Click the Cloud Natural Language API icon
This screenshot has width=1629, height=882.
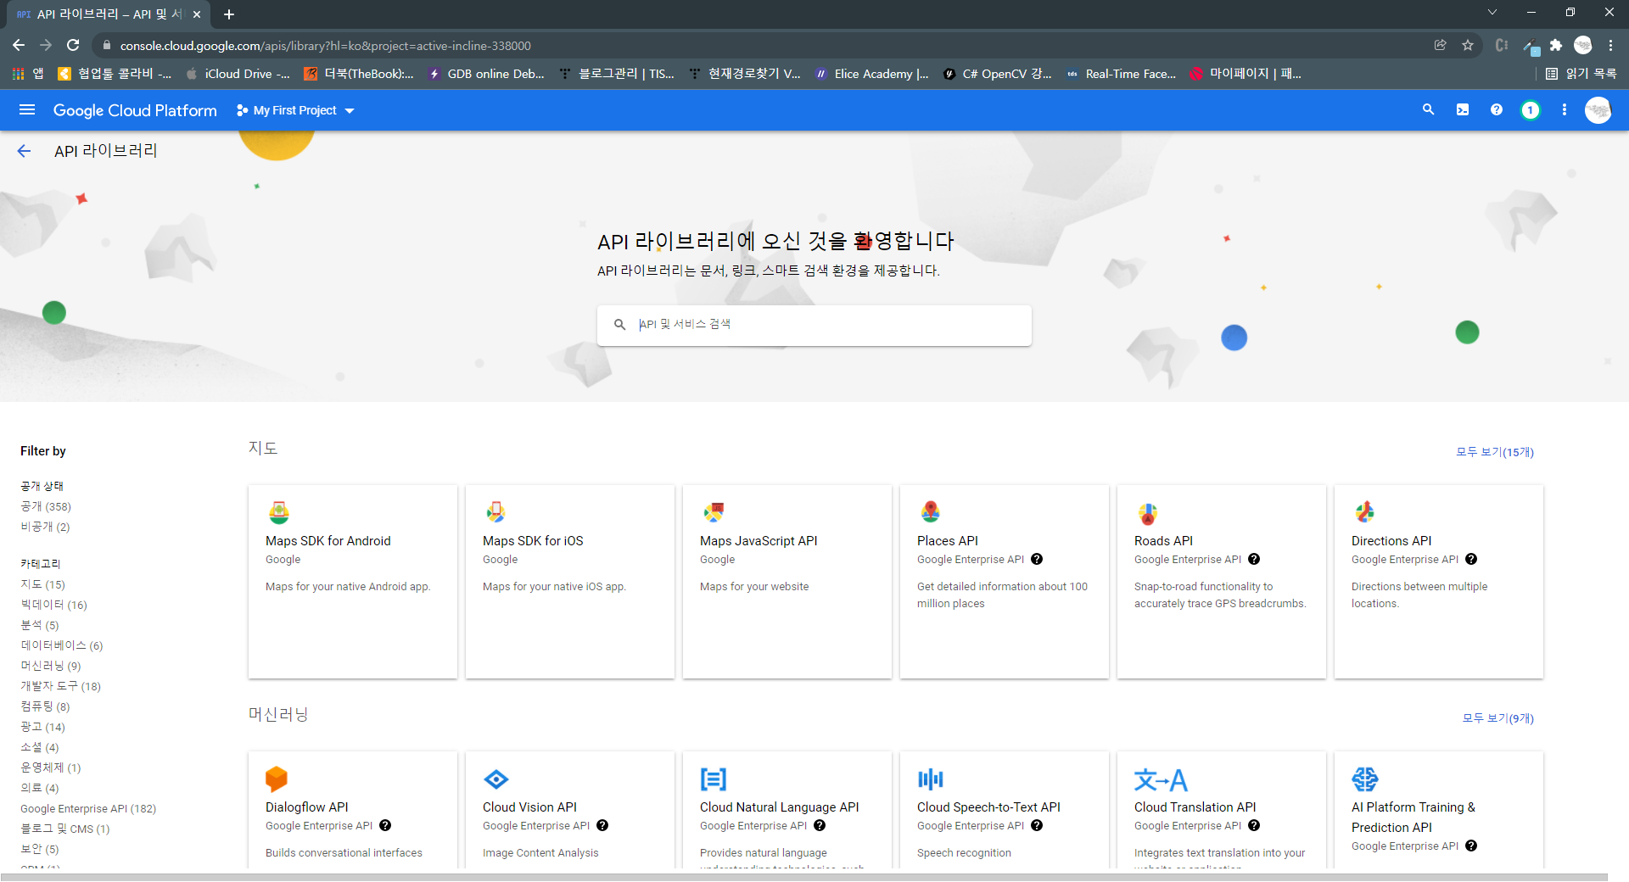[713, 779]
